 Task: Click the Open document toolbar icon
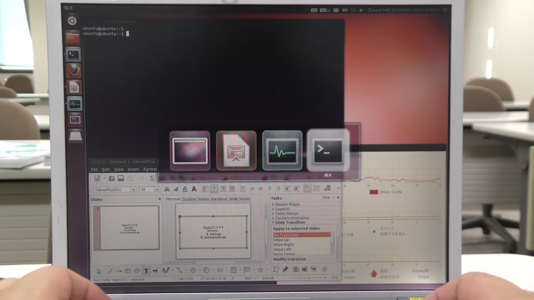(111, 178)
